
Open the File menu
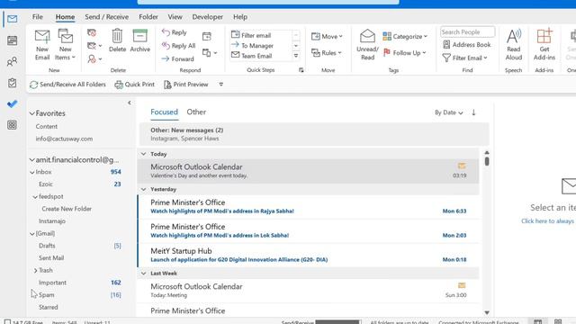[38, 17]
